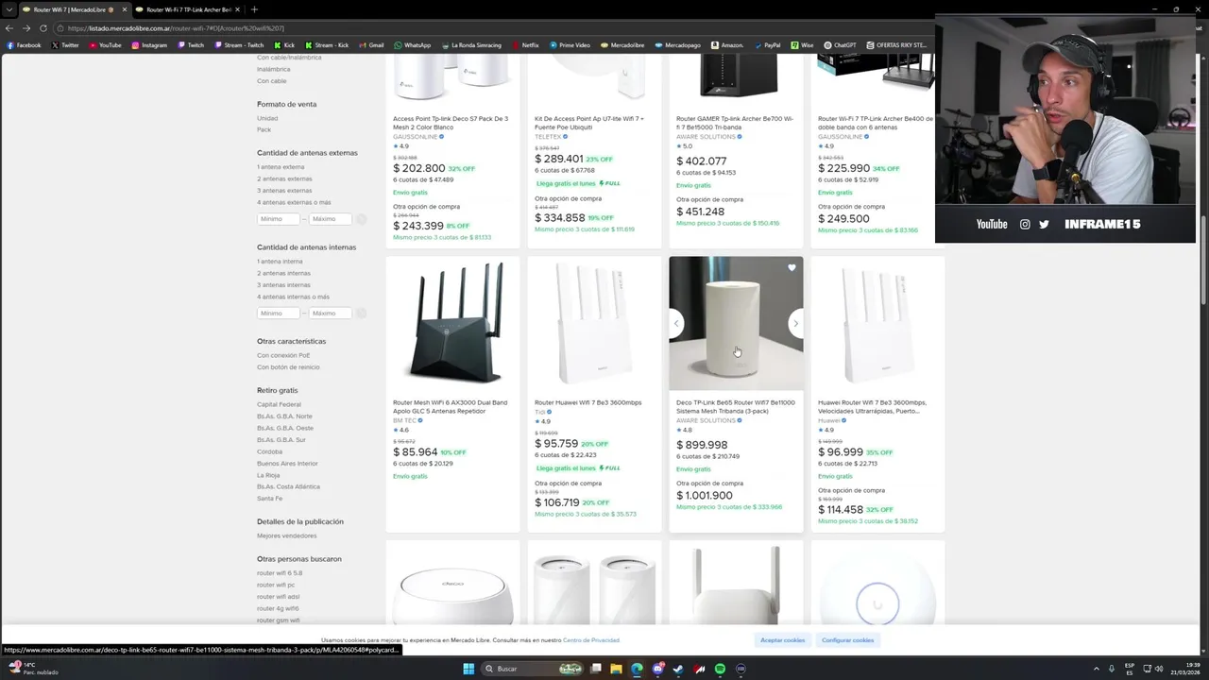Open the tab search dropdown arrow
1209x680 pixels.
tap(9, 9)
